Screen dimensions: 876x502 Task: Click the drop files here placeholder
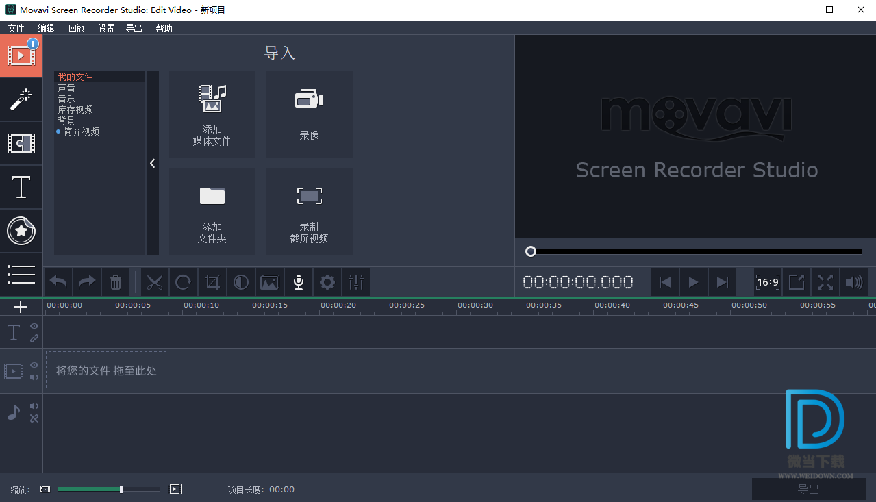[x=106, y=371]
